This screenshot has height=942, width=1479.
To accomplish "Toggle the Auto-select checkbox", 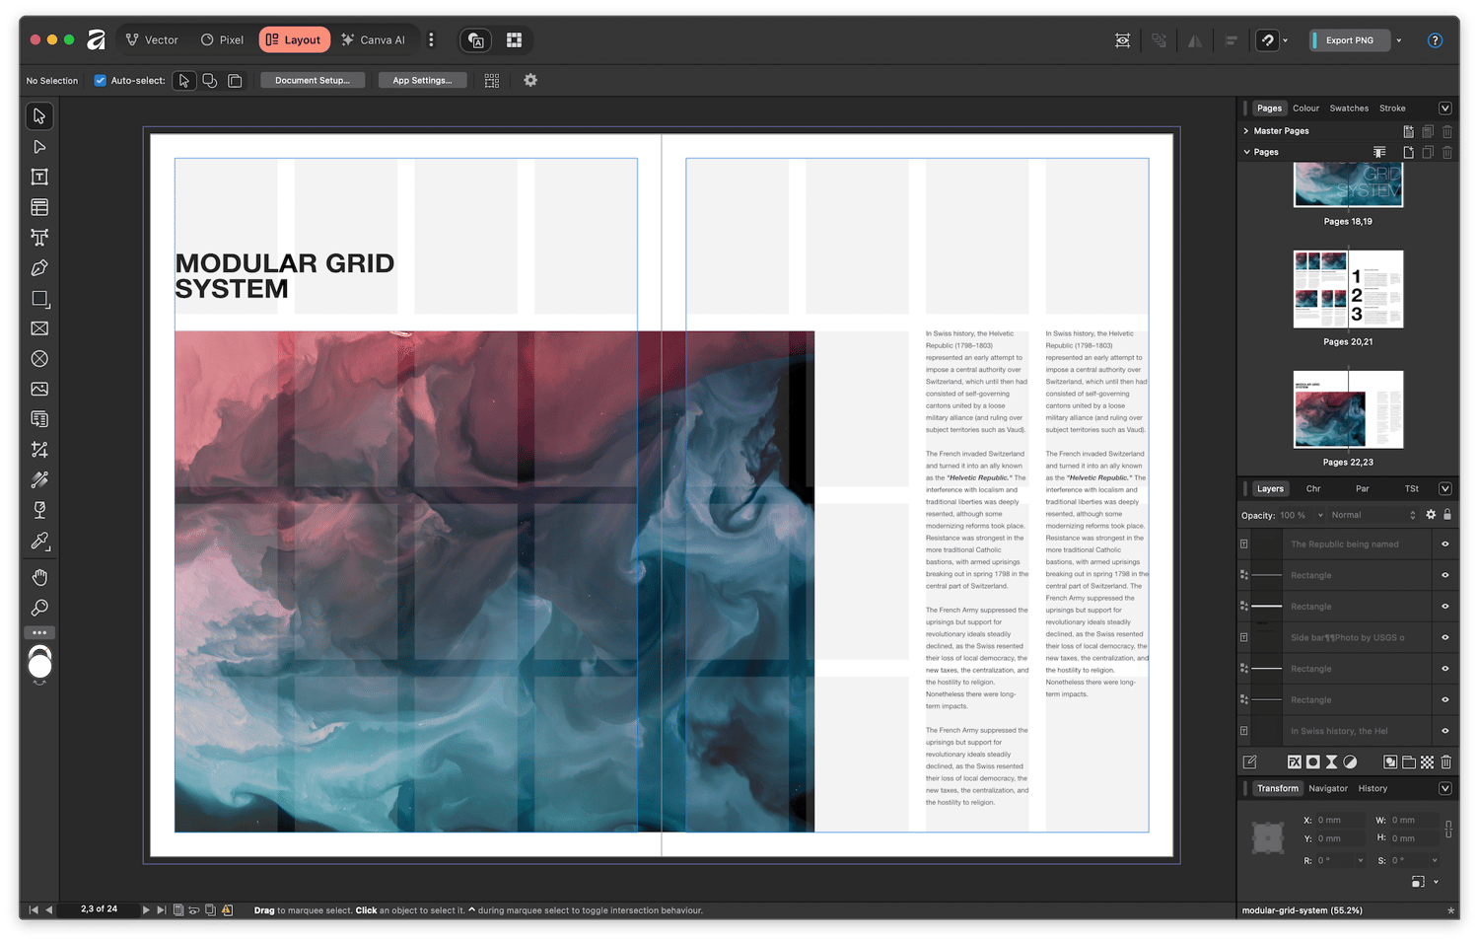I will click(100, 80).
